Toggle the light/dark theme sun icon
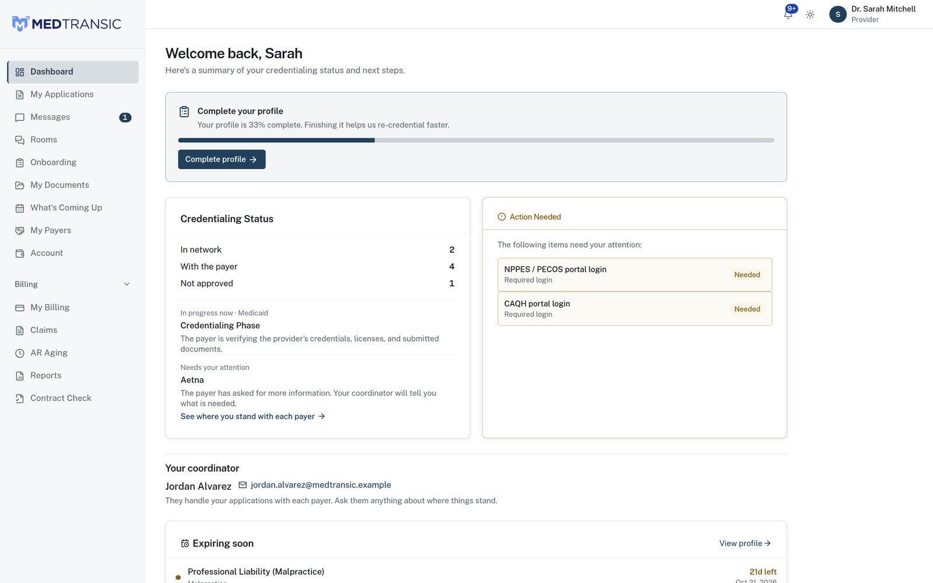Viewport: 933px width, 583px height. click(x=810, y=15)
